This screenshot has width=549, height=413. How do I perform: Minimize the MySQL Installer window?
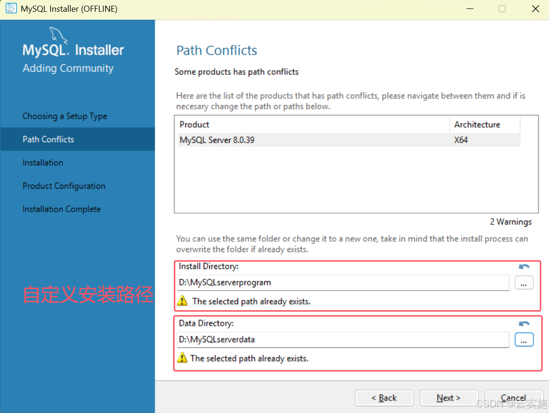pos(470,9)
